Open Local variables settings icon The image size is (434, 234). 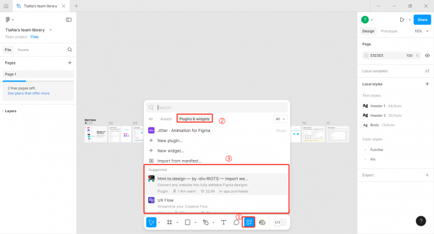(x=427, y=71)
